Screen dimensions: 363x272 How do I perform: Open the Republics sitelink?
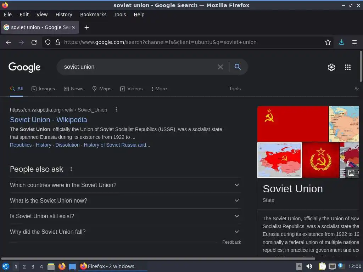(x=21, y=145)
